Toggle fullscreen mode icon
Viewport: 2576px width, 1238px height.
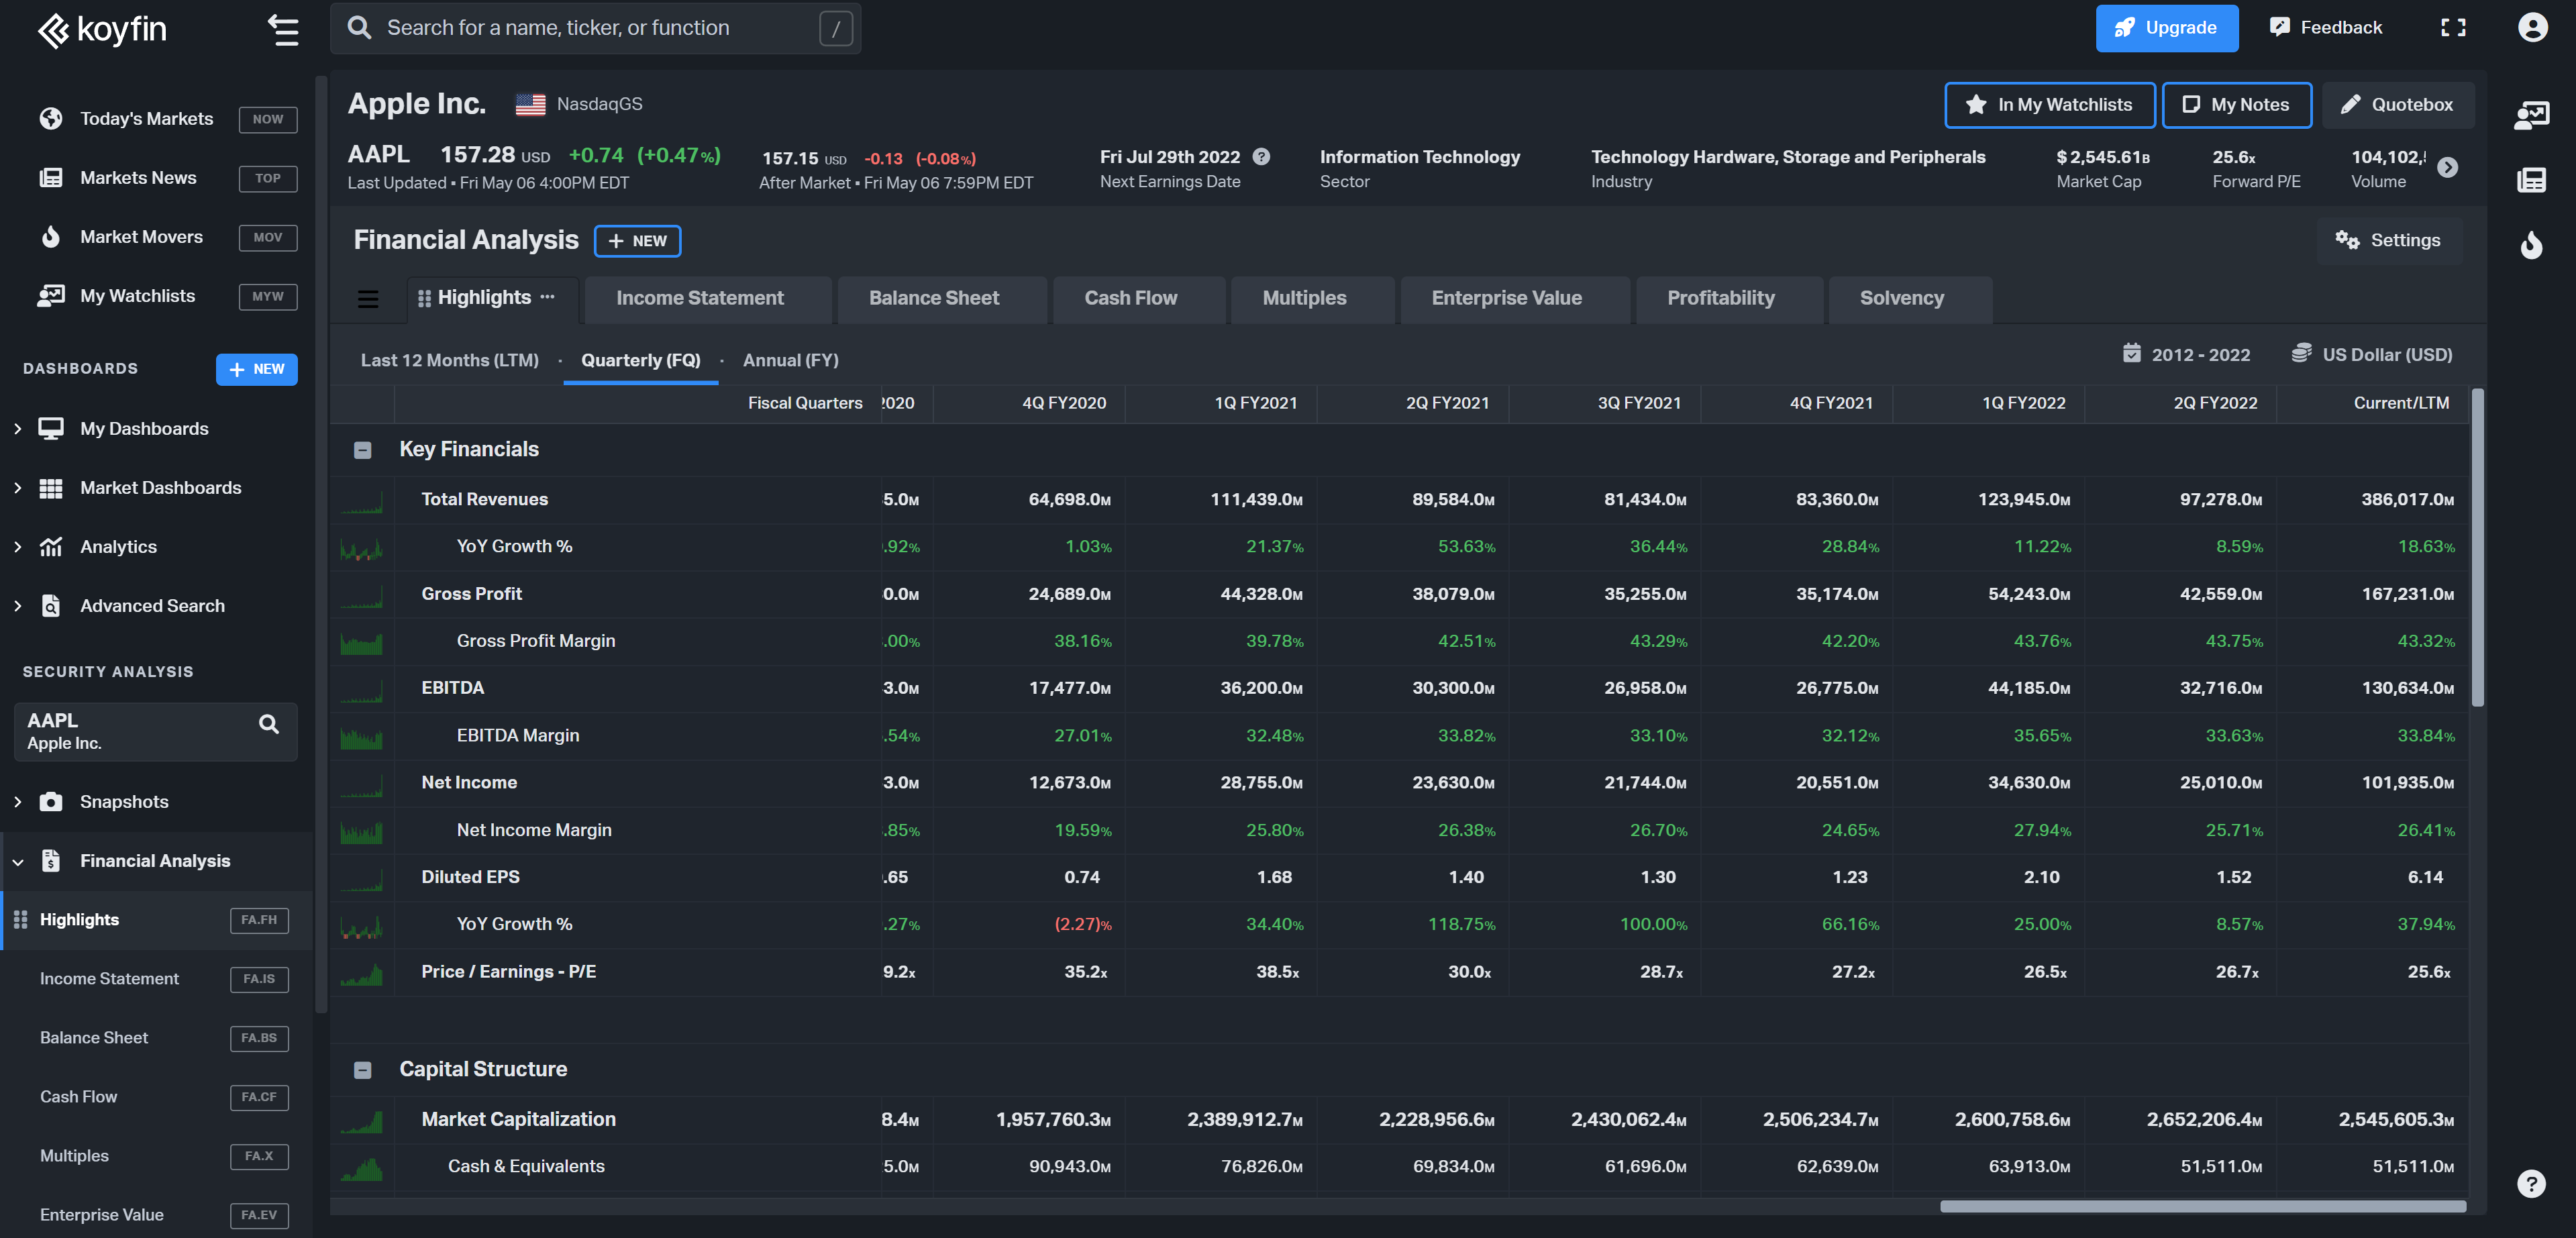[x=2453, y=27]
